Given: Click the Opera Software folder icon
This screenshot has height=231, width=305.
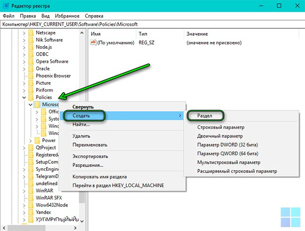Looking at the screenshot, I should pos(31,62).
